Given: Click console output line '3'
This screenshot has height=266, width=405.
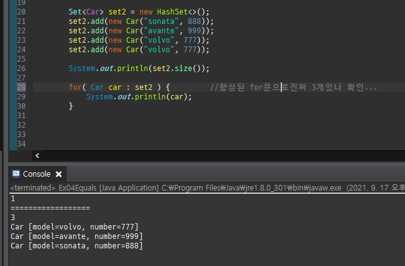Looking at the screenshot, I should coord(13,218).
